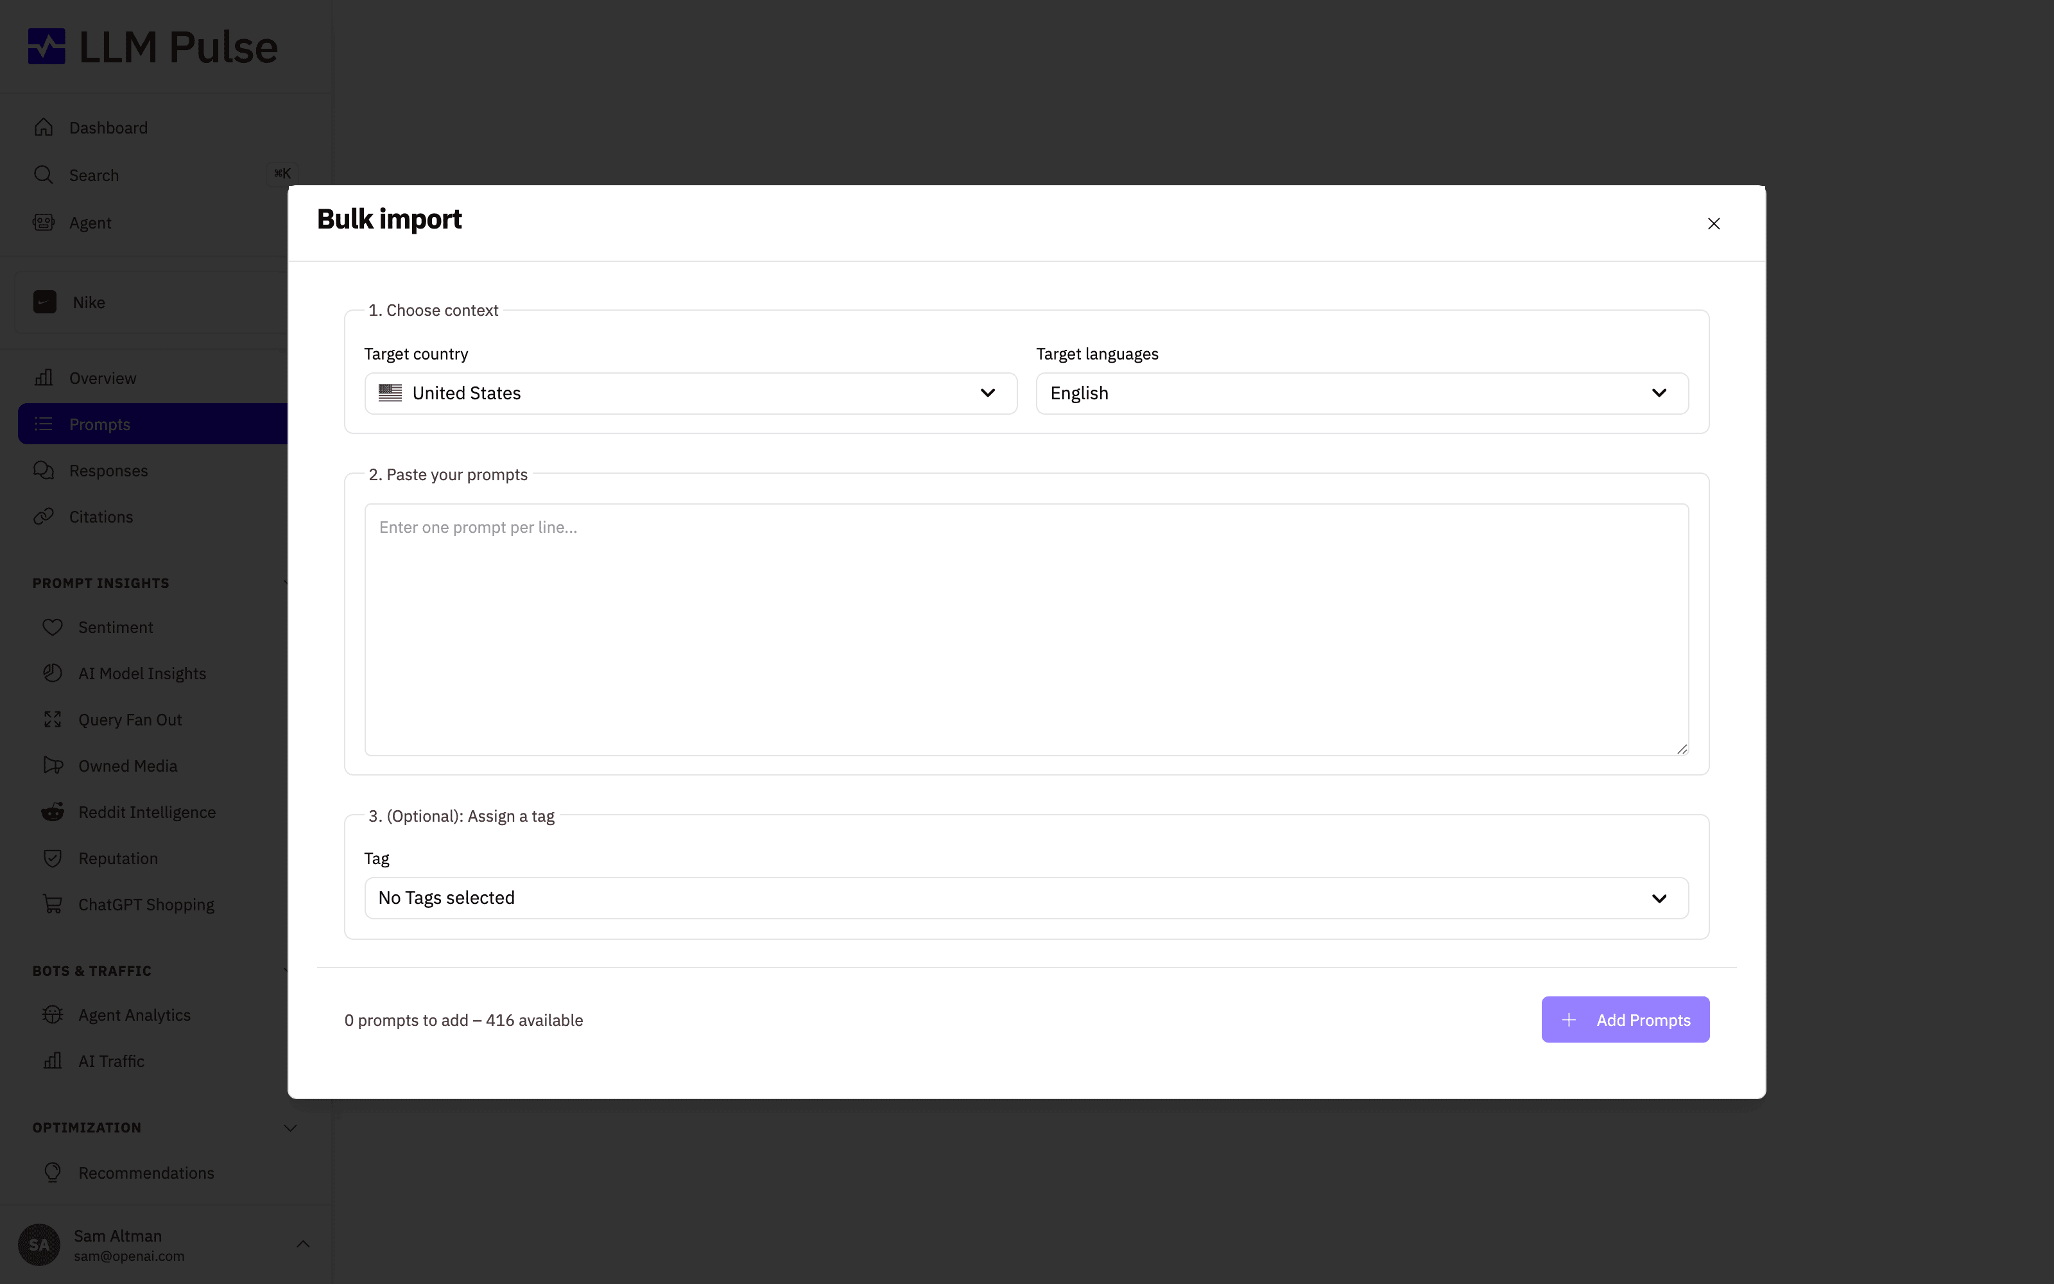
Task: Click the Responses chat bubbles icon
Action: (x=43, y=471)
